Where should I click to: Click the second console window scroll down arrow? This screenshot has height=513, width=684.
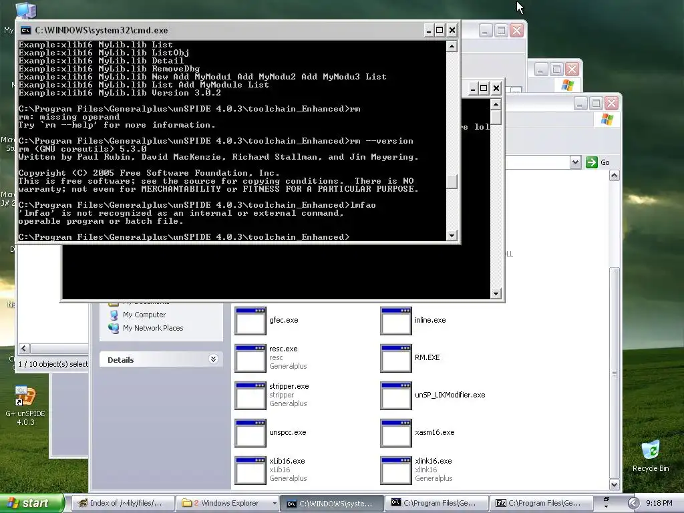coord(496,294)
